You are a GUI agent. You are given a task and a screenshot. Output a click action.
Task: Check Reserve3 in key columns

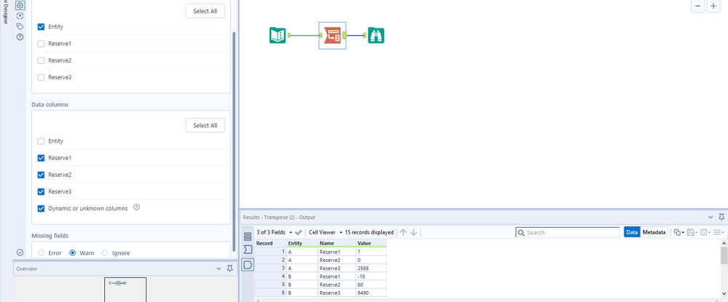pos(41,77)
